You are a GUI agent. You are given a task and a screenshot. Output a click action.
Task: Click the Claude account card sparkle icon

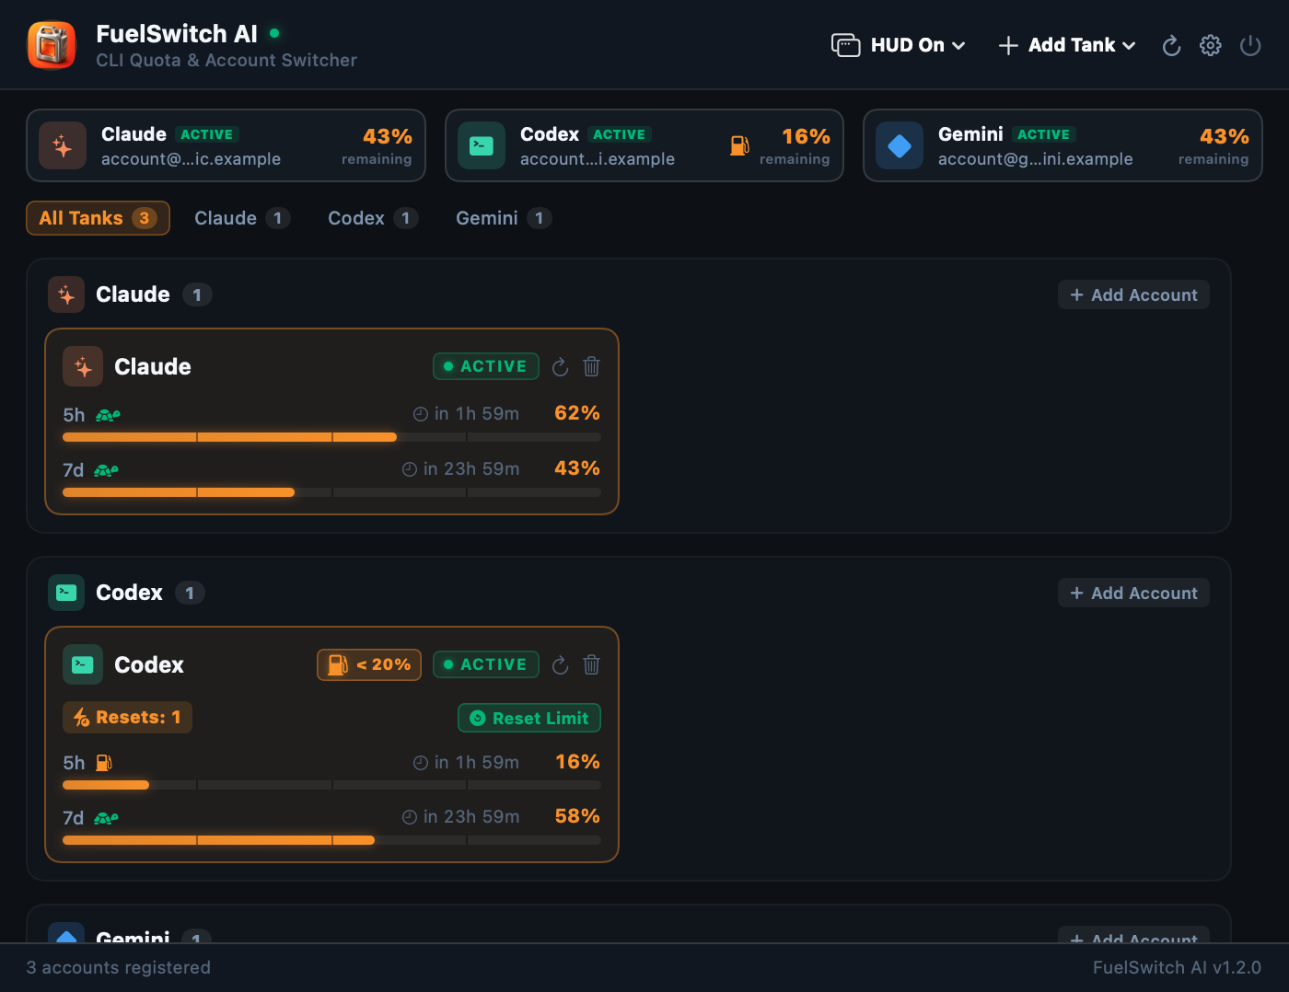tap(83, 366)
